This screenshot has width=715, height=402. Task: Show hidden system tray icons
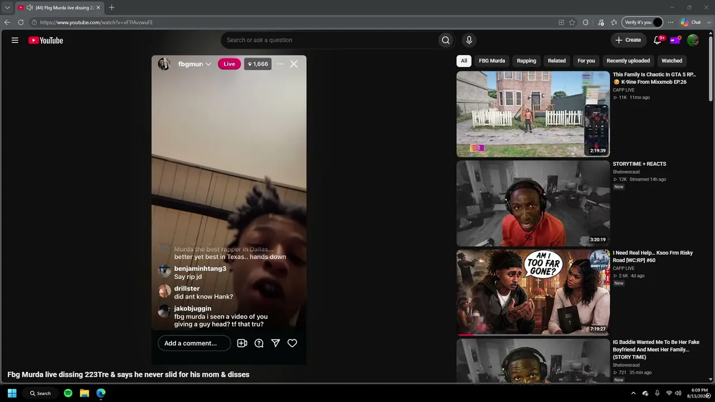tap(633, 393)
